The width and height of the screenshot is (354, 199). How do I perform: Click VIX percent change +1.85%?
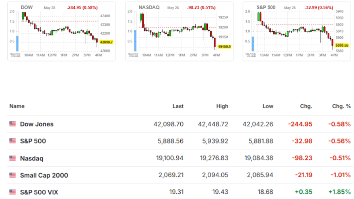[x=340, y=192]
